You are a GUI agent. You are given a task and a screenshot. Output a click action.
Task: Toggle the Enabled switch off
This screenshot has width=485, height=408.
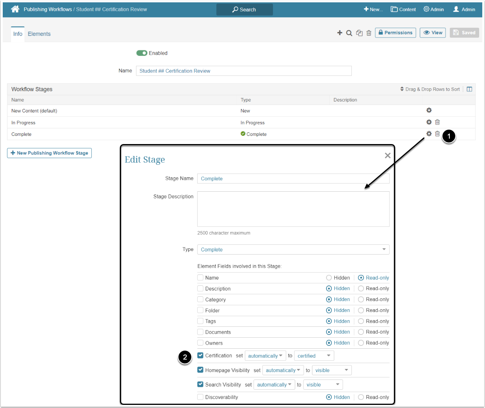point(142,53)
